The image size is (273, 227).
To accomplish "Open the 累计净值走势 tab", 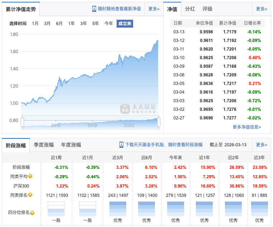I will 21,9.
